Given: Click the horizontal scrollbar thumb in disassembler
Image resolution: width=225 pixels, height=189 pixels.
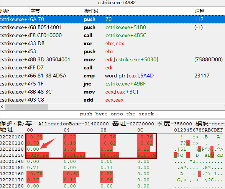Looking at the screenshot, I should click(27, 107).
